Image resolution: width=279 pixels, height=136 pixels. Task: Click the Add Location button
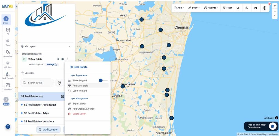(x=48, y=130)
